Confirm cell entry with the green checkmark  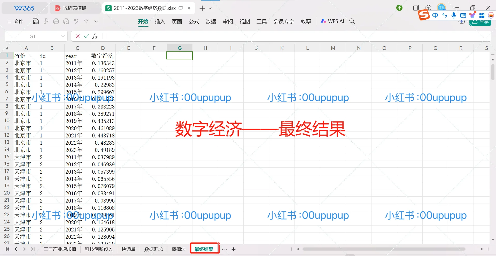(x=86, y=36)
